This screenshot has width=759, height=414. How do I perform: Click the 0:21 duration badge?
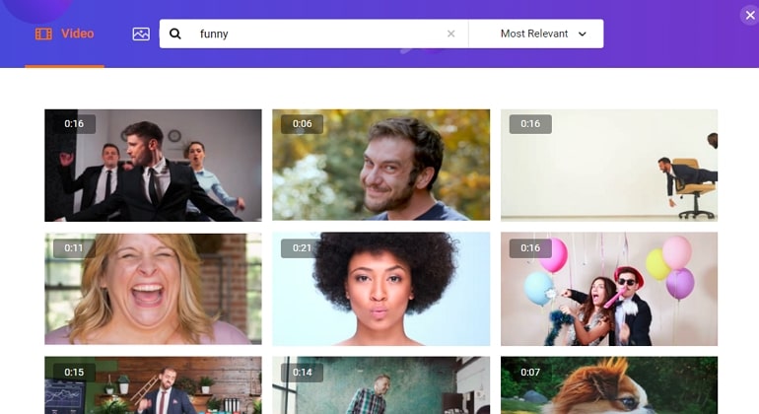tap(302, 248)
